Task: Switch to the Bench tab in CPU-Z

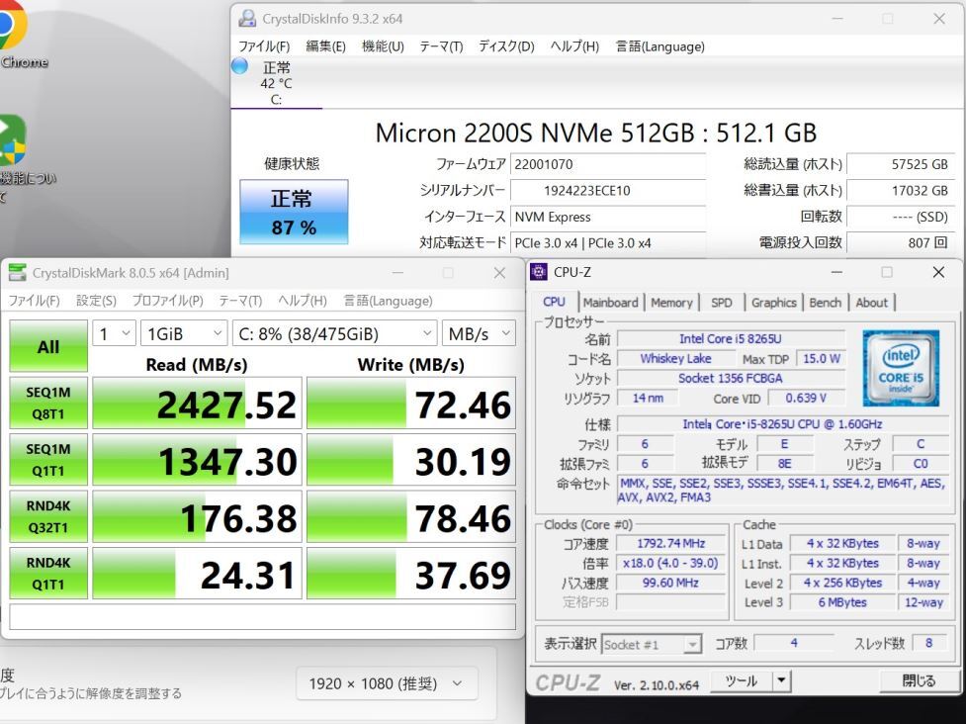Action: 825,303
